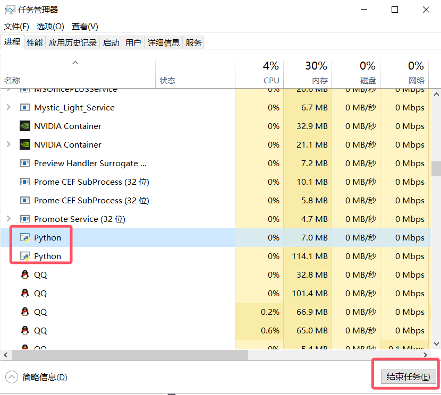Screen dimensions: 441x395
Task: Switch to the 用户 tab
Action: [133, 42]
